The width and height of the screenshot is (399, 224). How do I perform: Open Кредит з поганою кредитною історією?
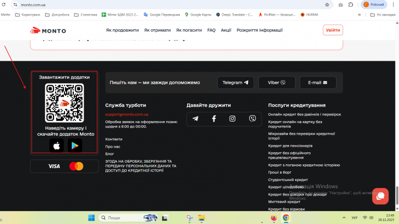[304, 165]
